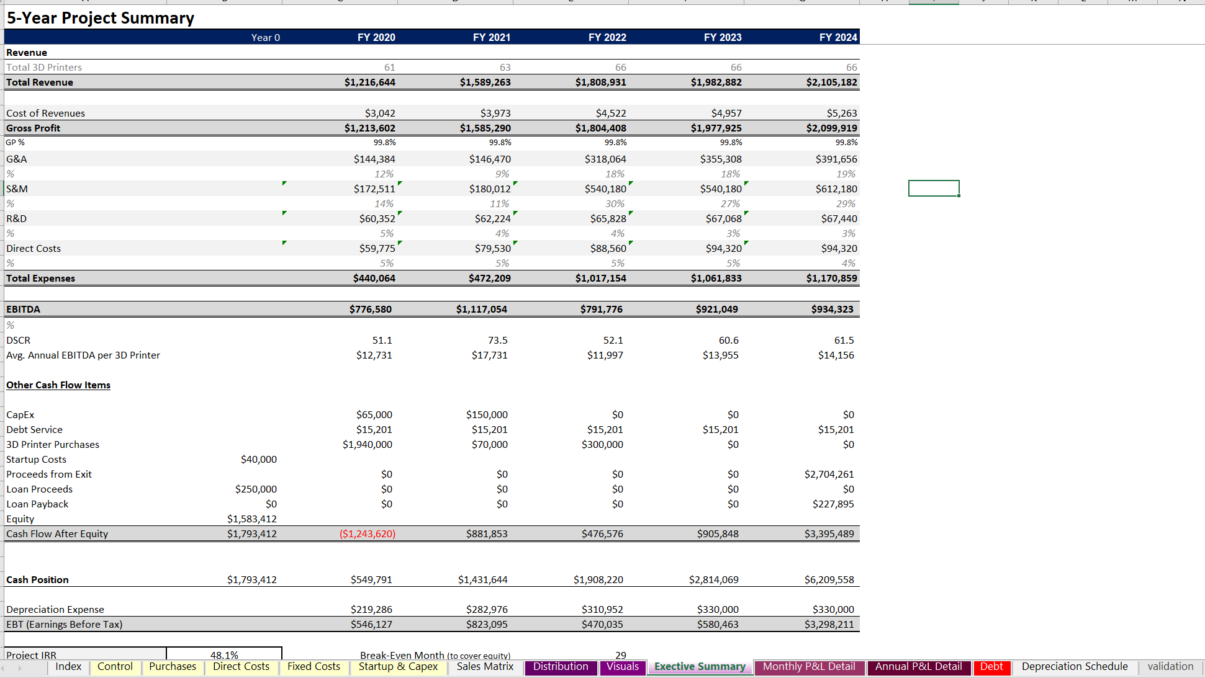
Task: Click the Break-Even Month label
Action: (435, 655)
